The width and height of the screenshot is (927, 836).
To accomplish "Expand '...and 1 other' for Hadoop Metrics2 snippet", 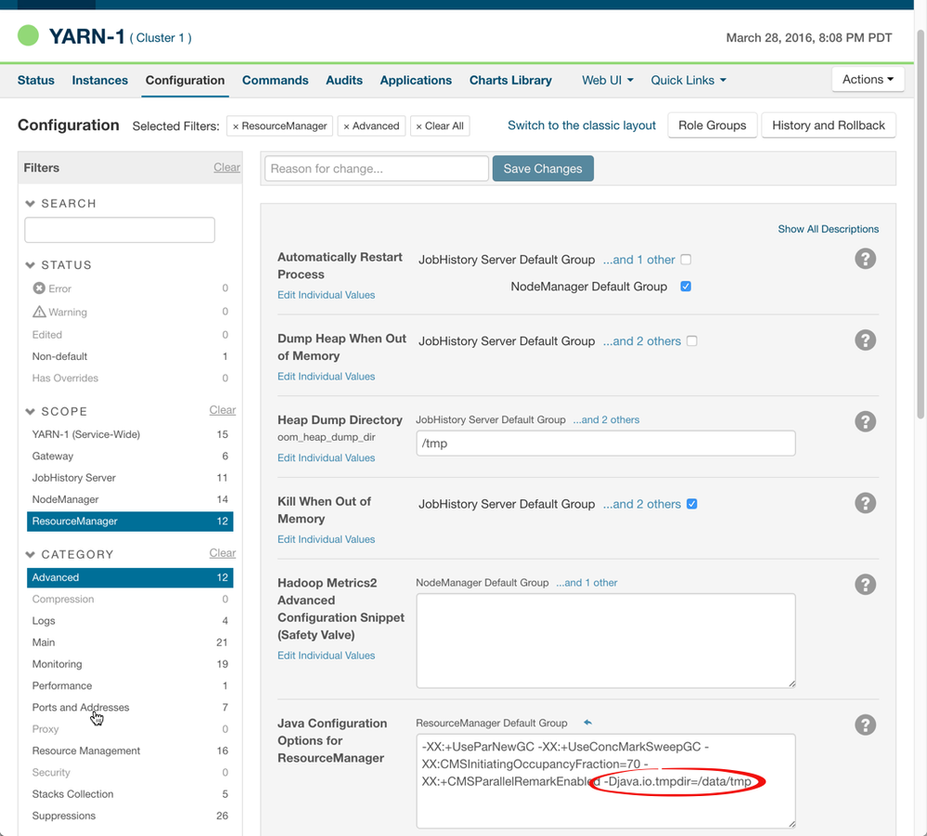I will [x=586, y=583].
